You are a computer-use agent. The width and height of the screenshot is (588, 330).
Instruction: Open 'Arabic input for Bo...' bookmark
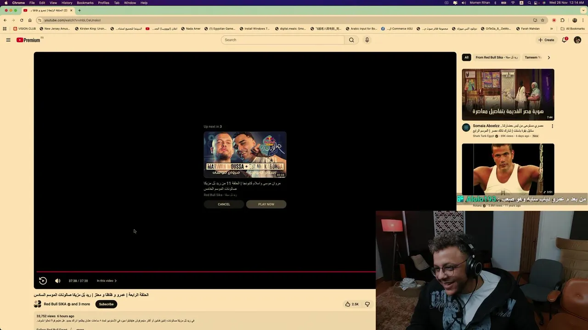[x=361, y=28]
